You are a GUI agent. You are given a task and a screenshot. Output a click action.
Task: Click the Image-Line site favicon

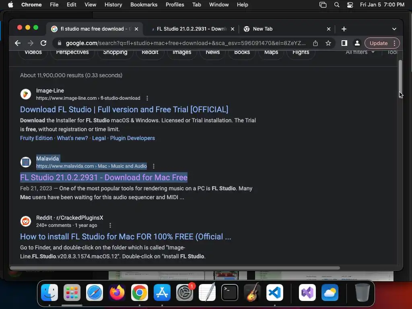tap(26, 94)
